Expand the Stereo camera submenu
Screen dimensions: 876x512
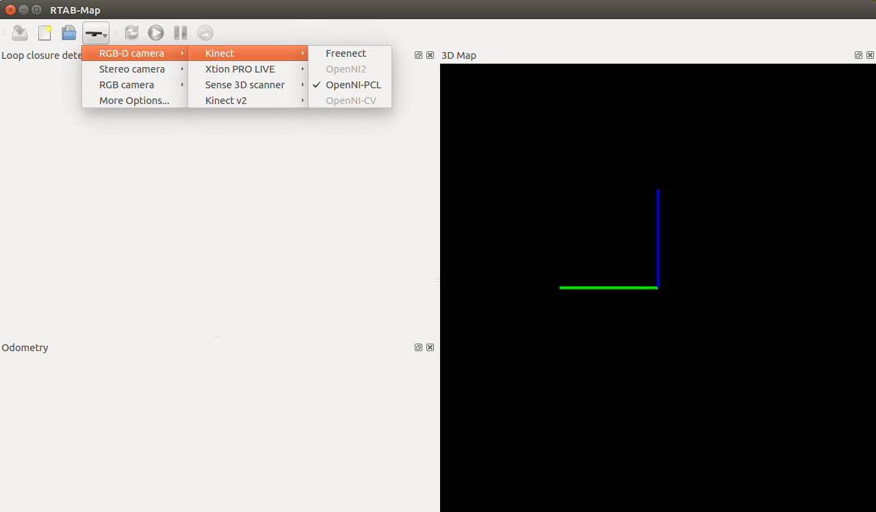click(135, 69)
